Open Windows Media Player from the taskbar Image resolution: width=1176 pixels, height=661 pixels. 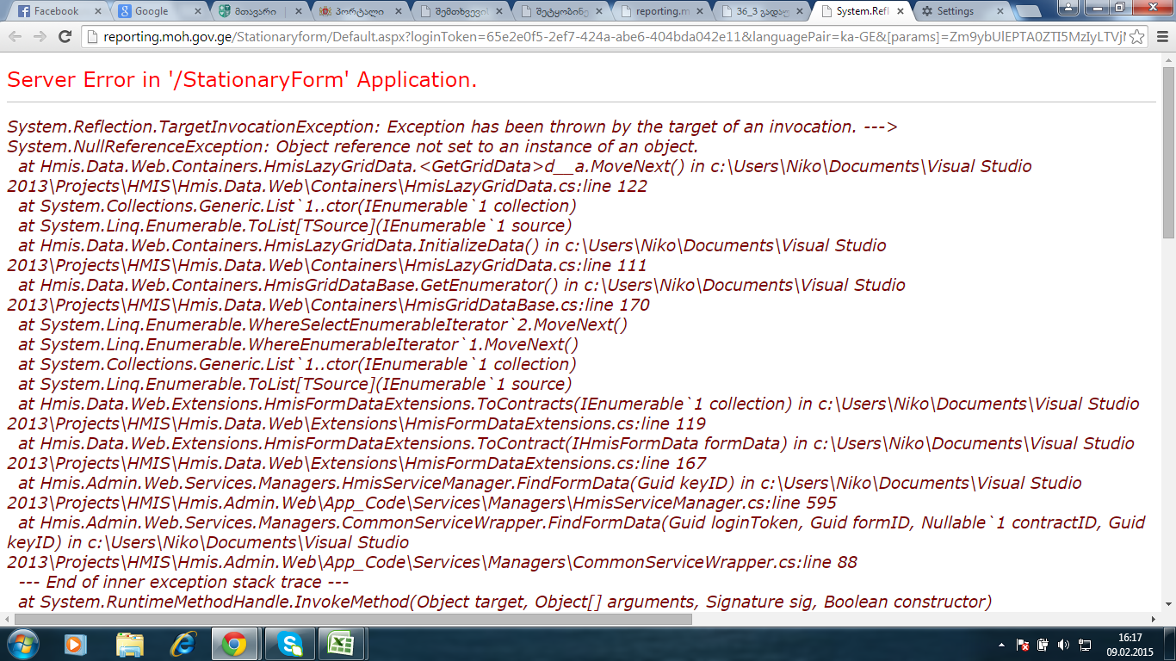click(x=76, y=644)
